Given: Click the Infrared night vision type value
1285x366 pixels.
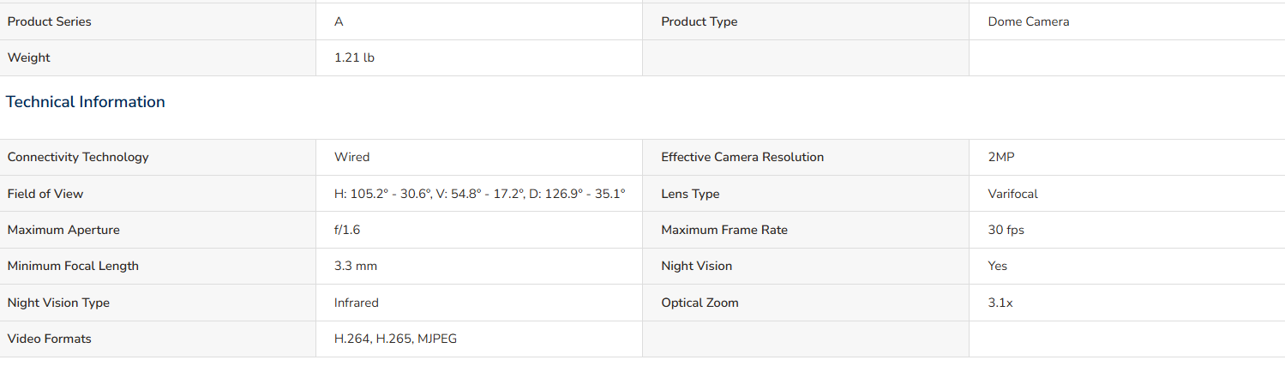Looking at the screenshot, I should [x=357, y=303].
